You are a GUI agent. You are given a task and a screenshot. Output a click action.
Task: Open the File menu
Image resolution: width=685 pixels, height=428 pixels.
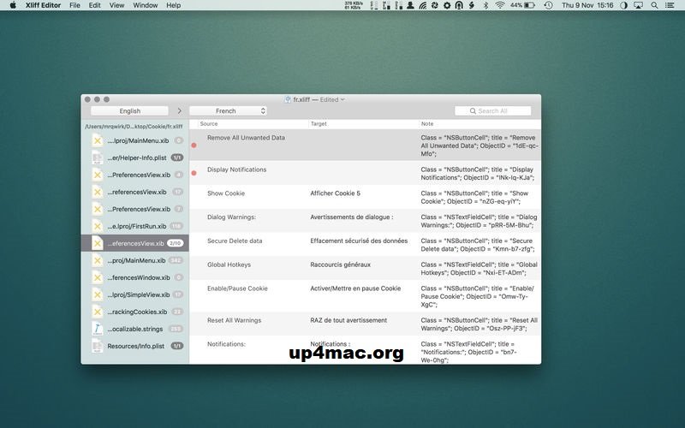point(74,5)
